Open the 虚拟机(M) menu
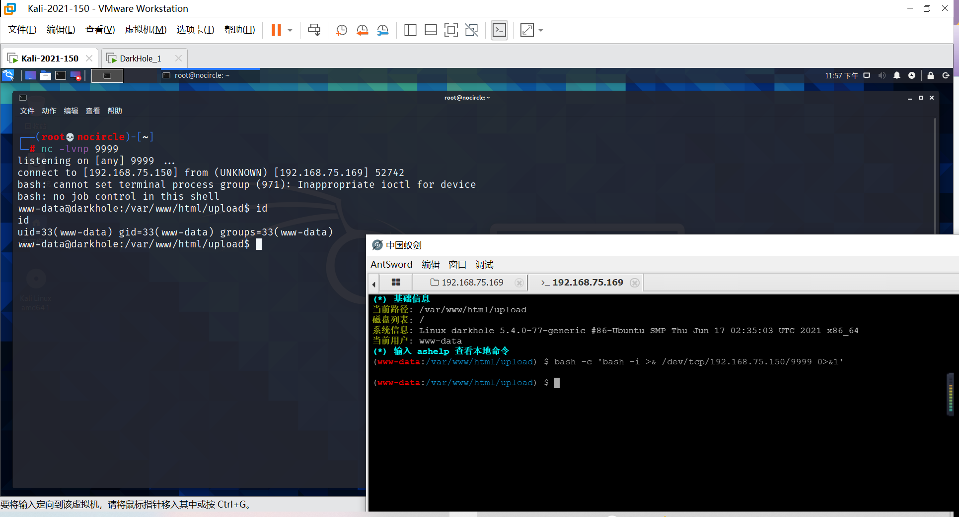This screenshot has width=959, height=517. coord(146,30)
